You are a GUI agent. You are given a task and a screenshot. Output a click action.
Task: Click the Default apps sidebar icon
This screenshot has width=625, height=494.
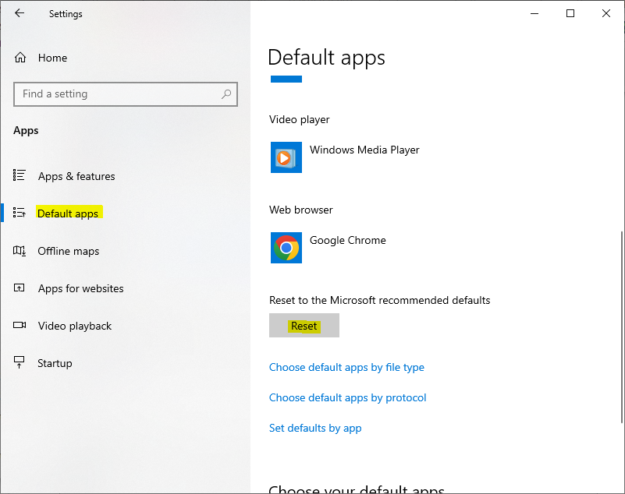coord(20,213)
